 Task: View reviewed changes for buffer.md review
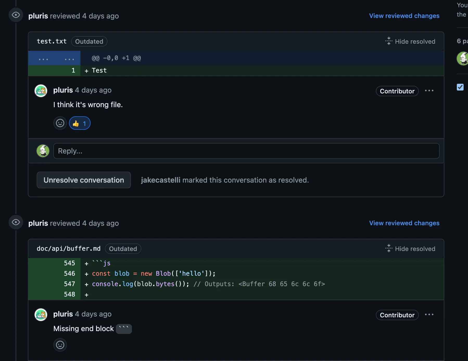click(x=404, y=223)
